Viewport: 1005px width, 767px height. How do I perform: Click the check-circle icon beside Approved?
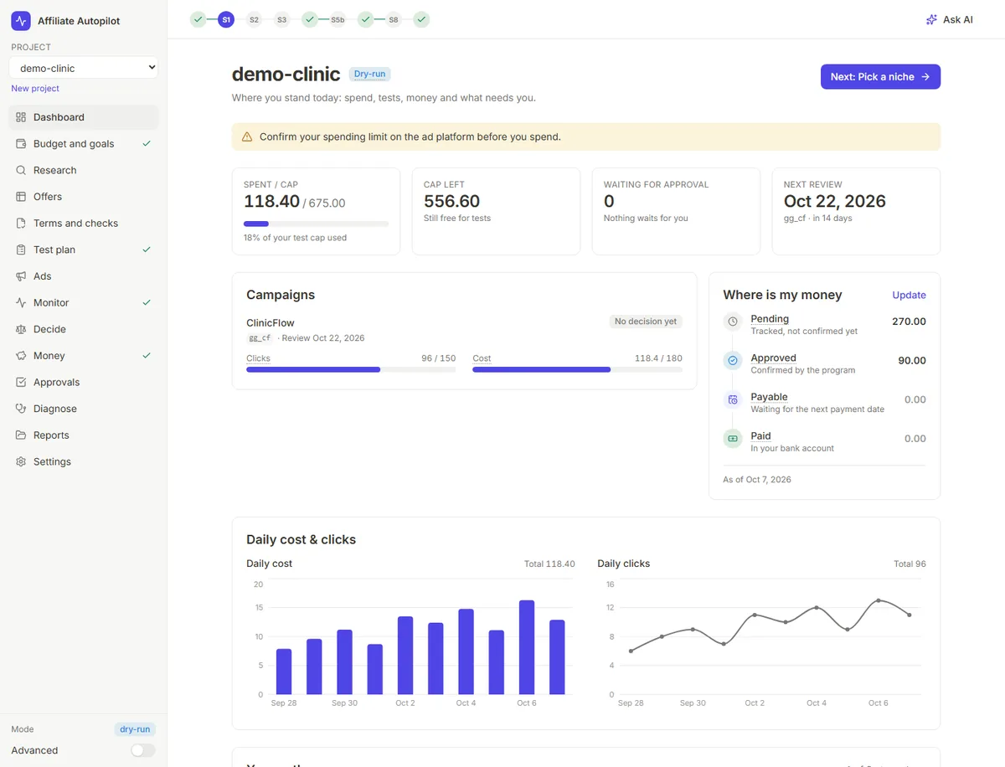pyautogui.click(x=733, y=361)
